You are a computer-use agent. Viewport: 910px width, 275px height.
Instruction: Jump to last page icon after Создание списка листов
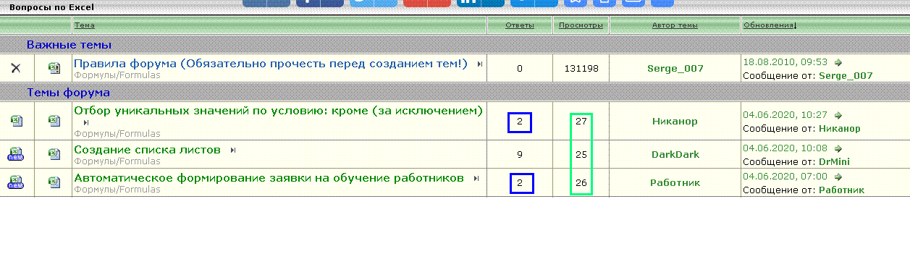(233, 150)
